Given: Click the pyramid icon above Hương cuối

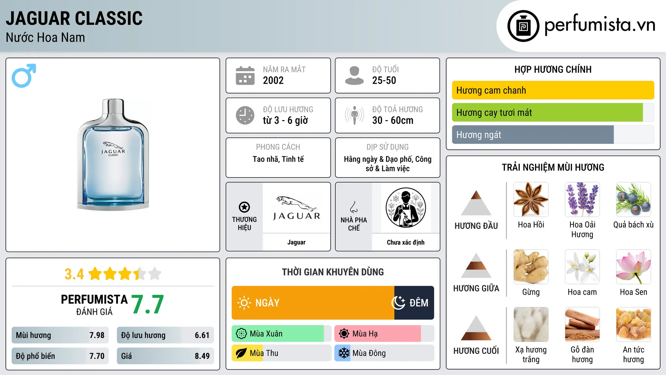Looking at the screenshot, I should [476, 328].
